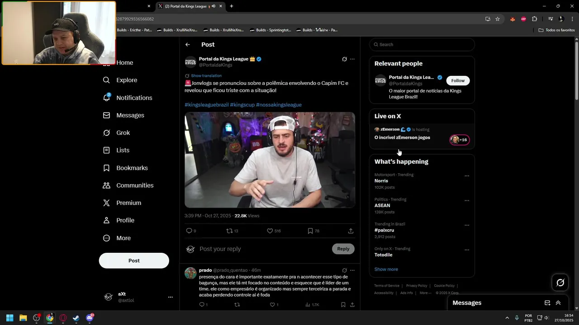Open Grok icon on prado's reply
579x325 pixels.
click(x=344, y=270)
